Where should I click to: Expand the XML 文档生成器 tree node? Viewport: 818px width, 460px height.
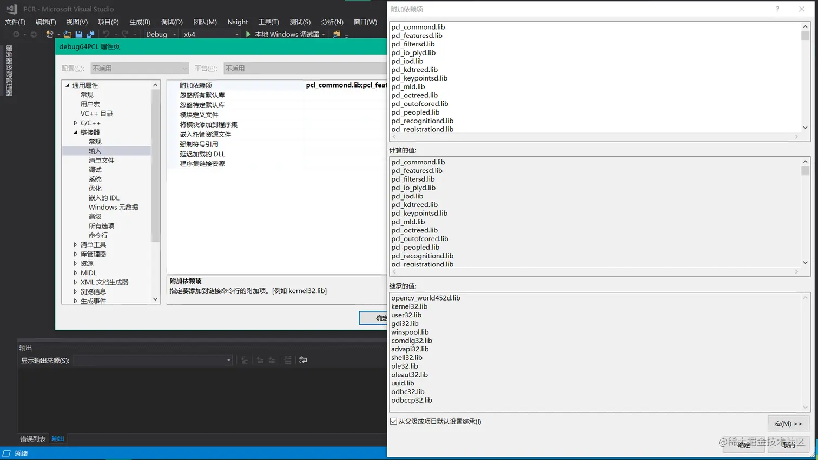[76, 282]
